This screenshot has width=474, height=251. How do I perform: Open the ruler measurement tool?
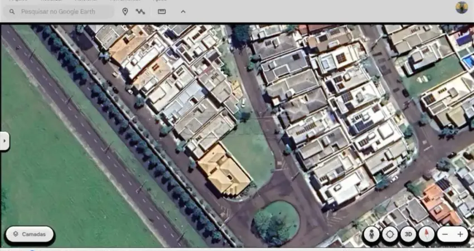pyautogui.click(x=162, y=11)
